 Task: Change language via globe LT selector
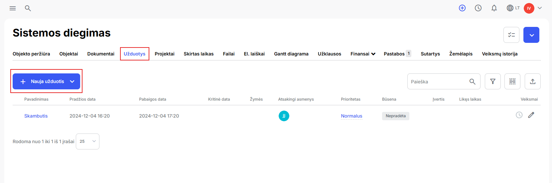[x=513, y=8]
